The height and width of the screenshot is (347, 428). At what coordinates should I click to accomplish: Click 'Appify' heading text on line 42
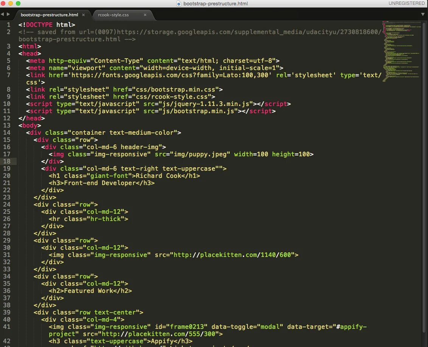coord(162,341)
